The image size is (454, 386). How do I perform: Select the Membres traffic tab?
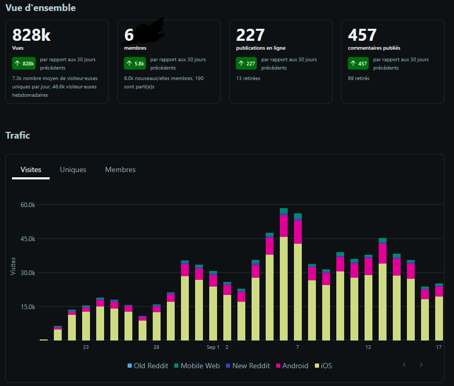click(120, 169)
